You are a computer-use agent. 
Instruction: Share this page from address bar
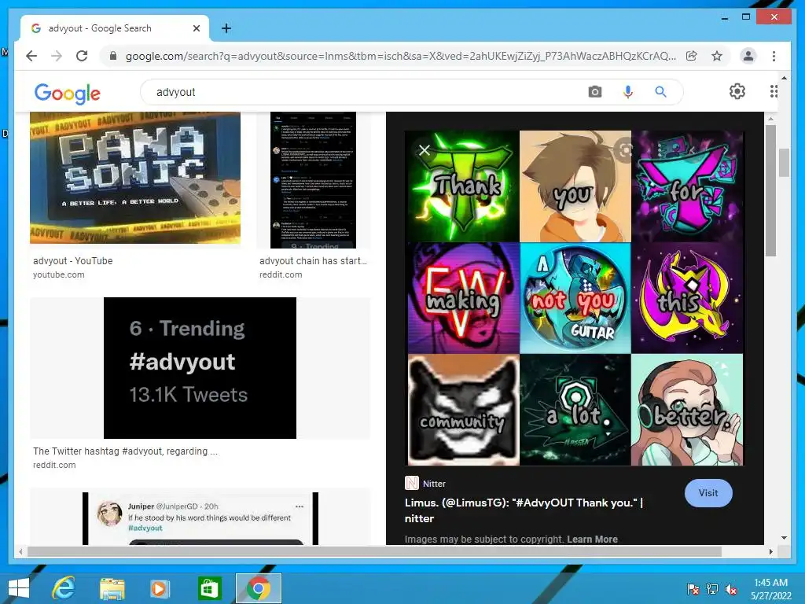click(x=692, y=56)
